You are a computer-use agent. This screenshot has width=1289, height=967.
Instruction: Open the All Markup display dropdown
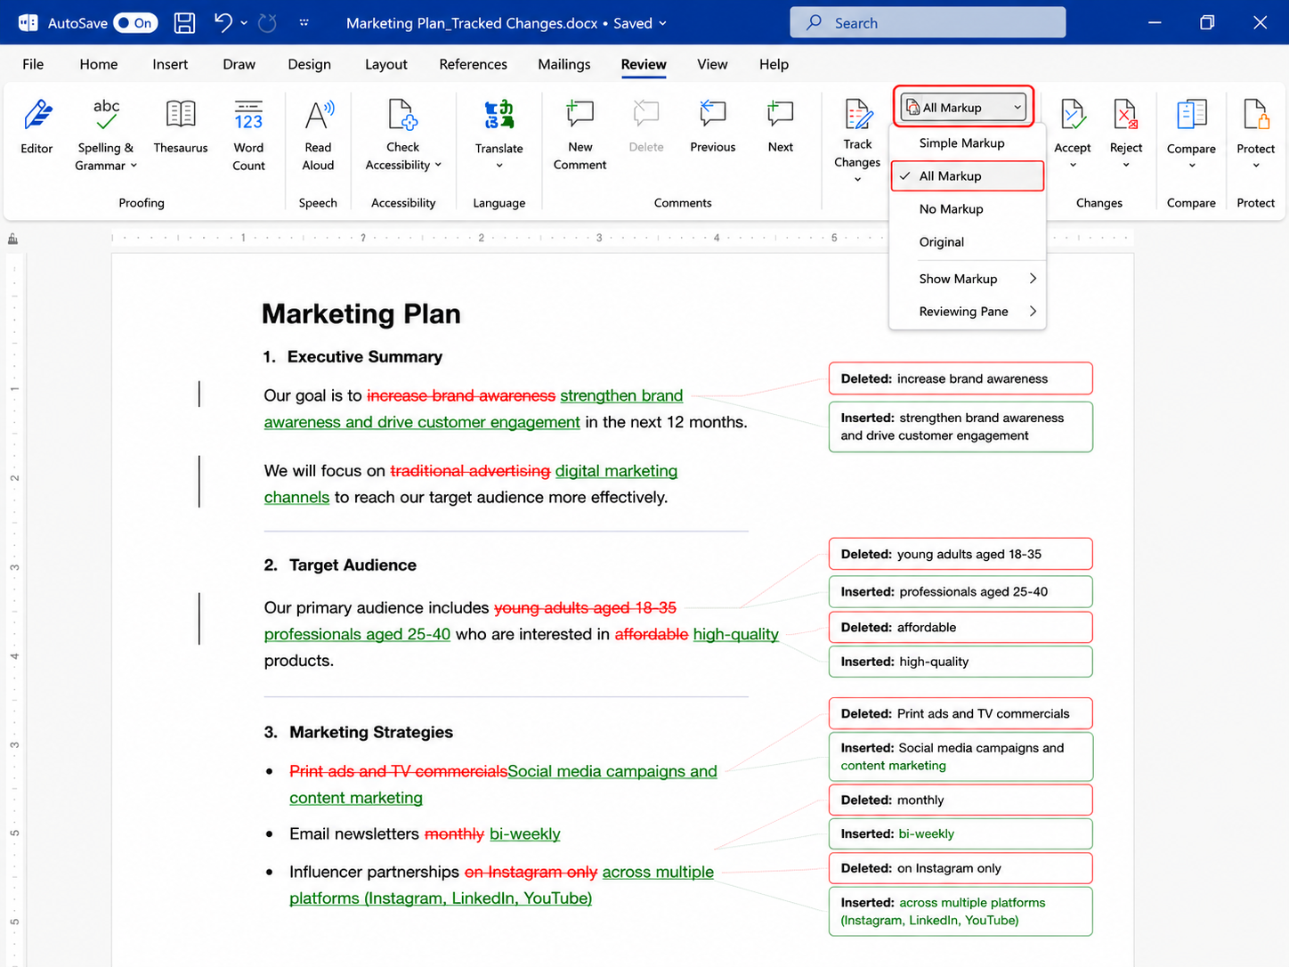click(x=964, y=108)
